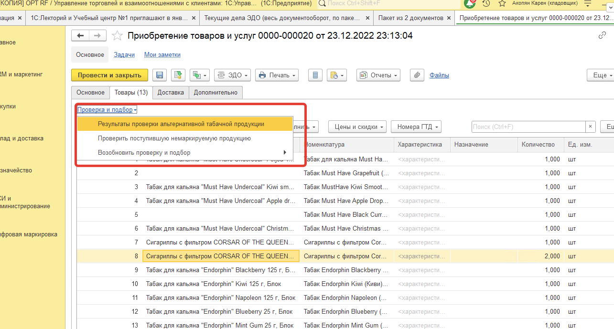Open the Мои заметки link
Screen dimensions: 614x329
(x=162, y=55)
